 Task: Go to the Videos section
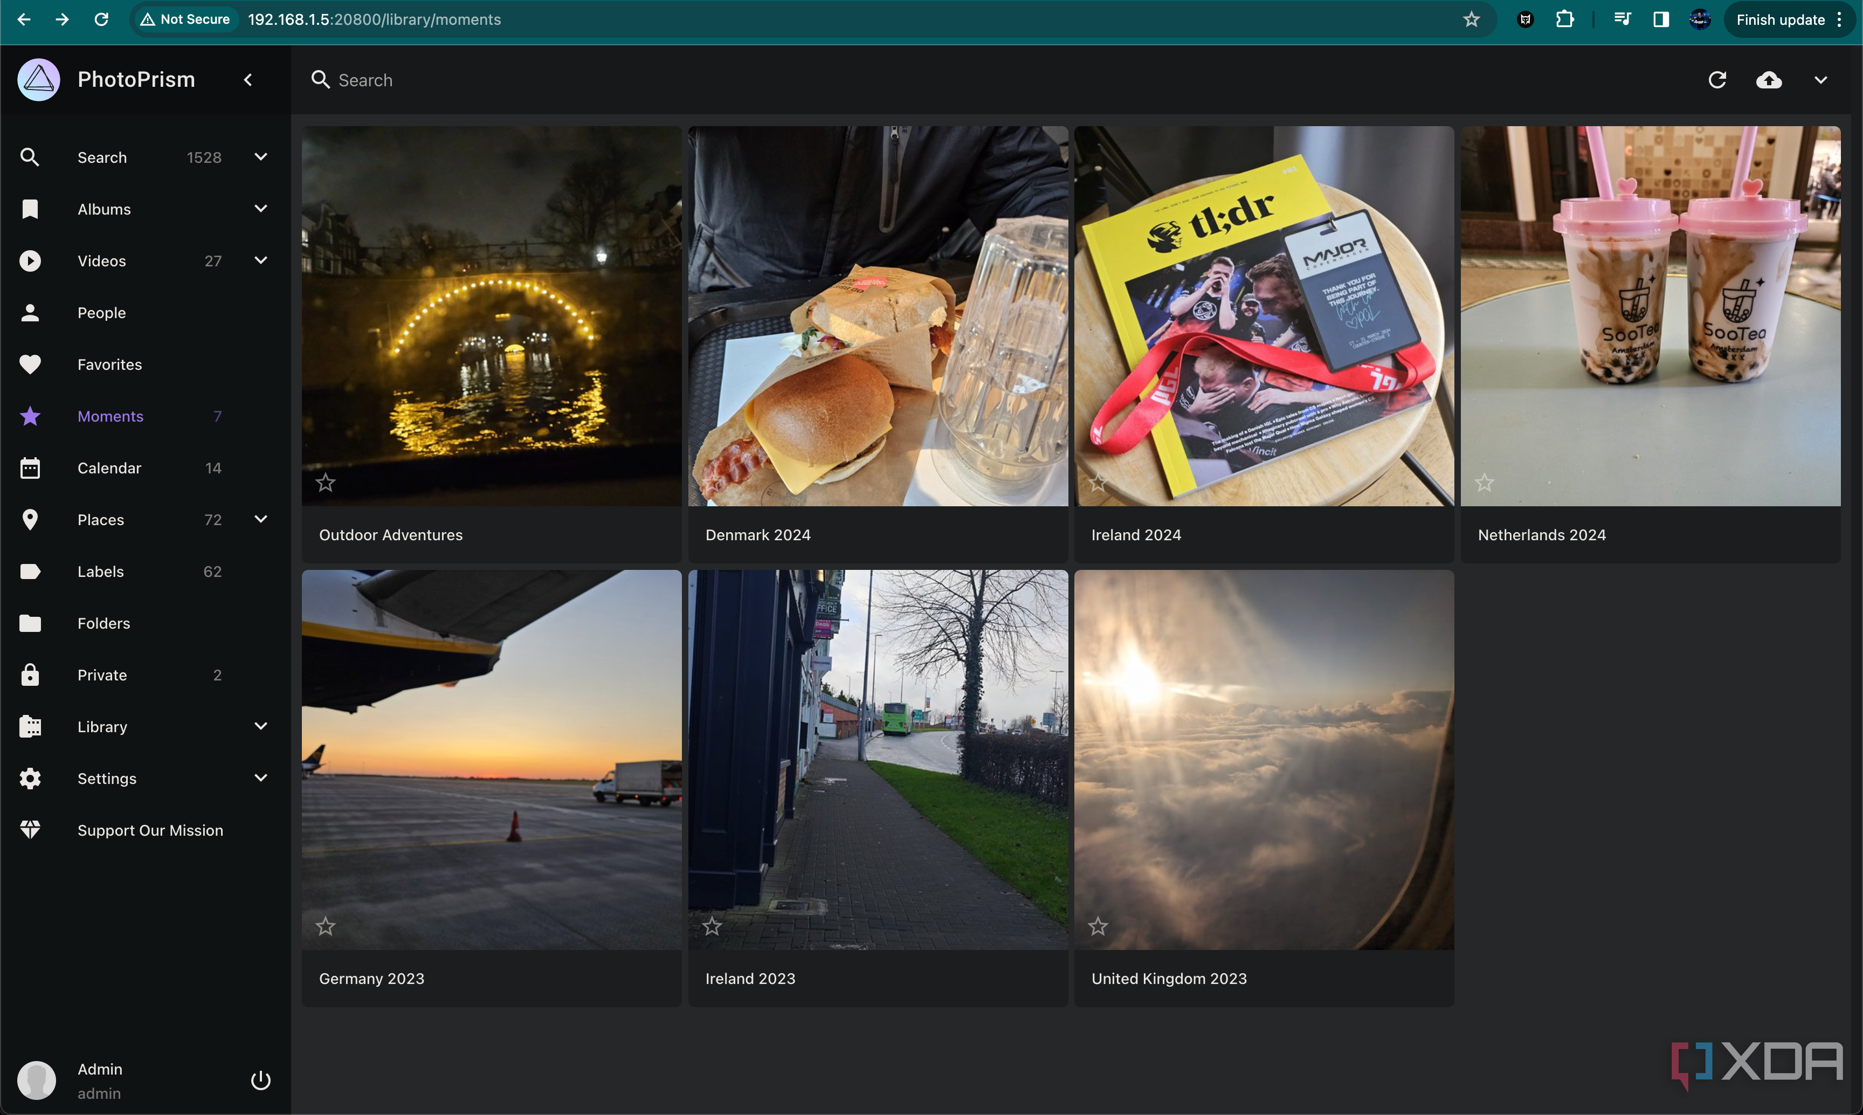click(101, 261)
